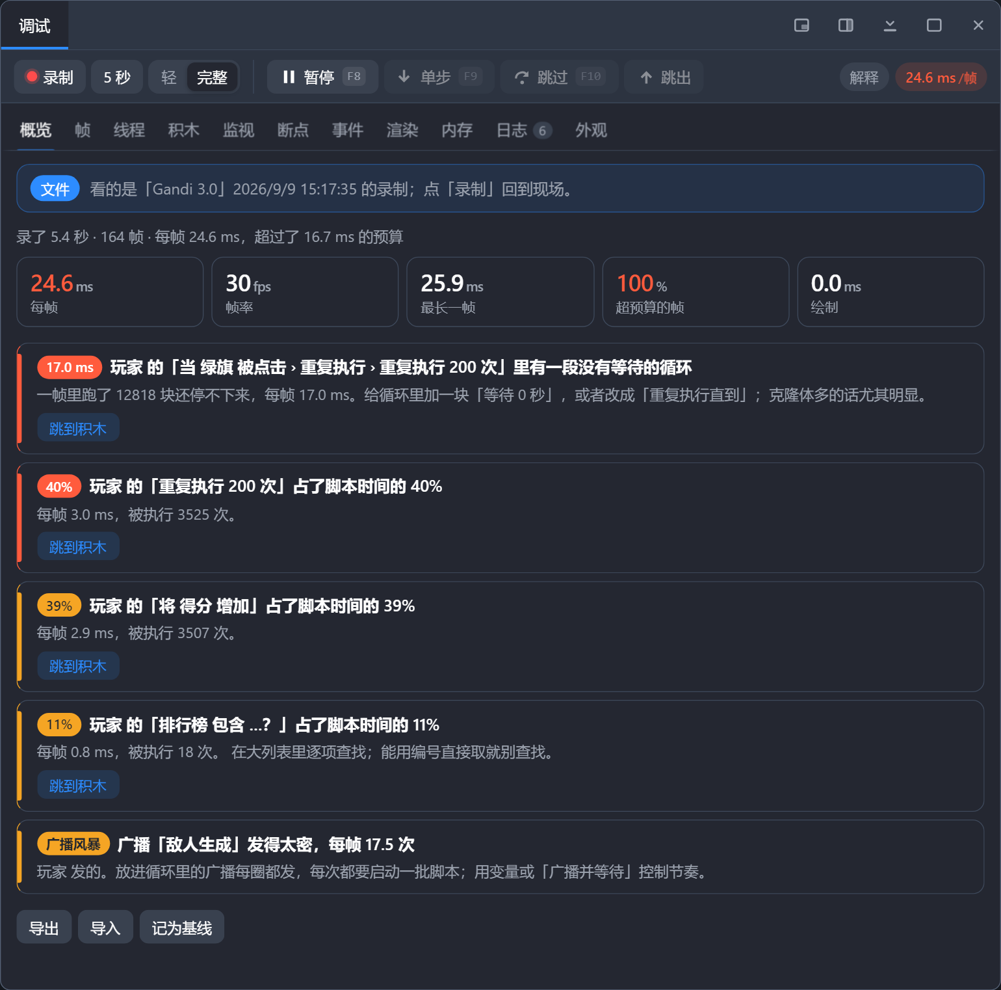Screen dimensions: 1001x990
Task: Click the picture-in-picture window icon
Action: coord(801,25)
